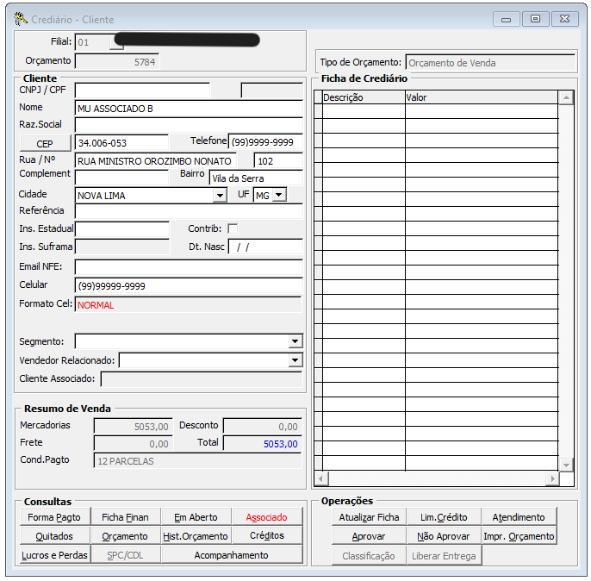Open the Cidade dropdown
The width and height of the screenshot is (591, 581).
coord(220,196)
